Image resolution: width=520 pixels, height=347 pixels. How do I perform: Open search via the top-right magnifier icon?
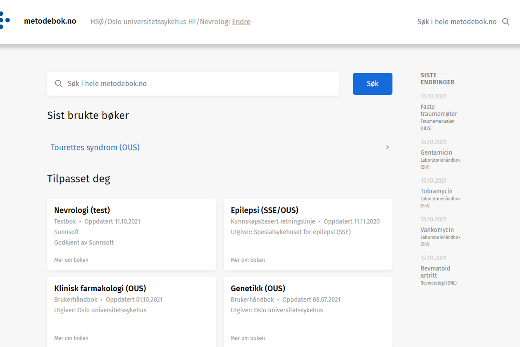(506, 22)
